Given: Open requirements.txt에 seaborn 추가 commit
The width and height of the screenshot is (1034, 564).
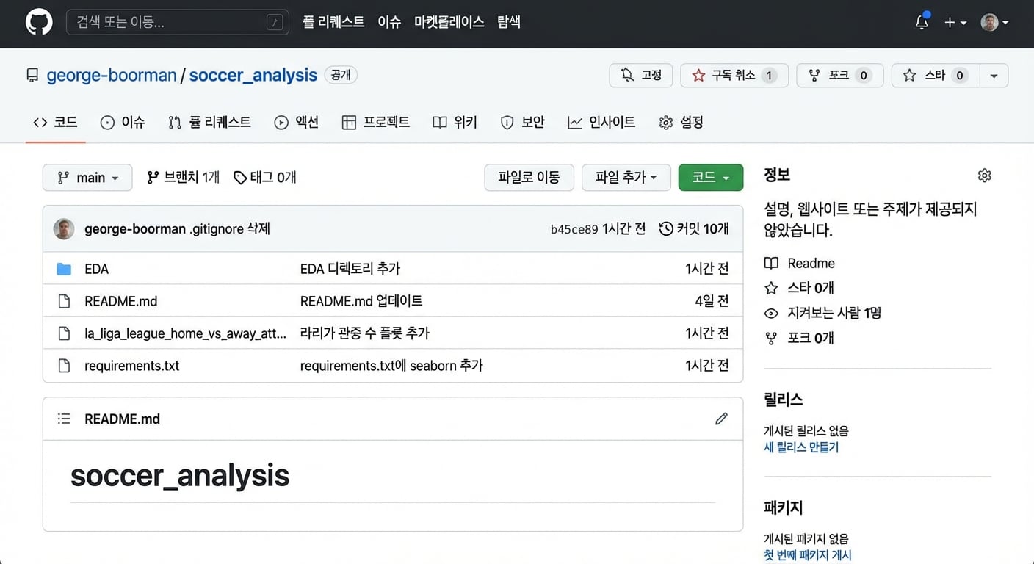Looking at the screenshot, I should (391, 366).
